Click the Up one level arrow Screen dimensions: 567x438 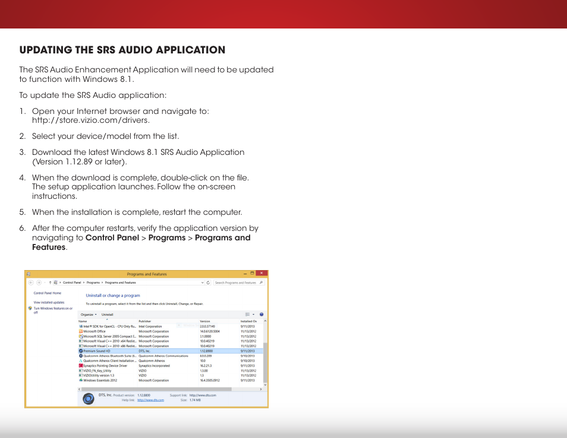[51, 283]
